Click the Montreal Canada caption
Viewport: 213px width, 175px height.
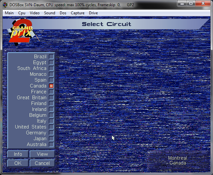(178, 160)
